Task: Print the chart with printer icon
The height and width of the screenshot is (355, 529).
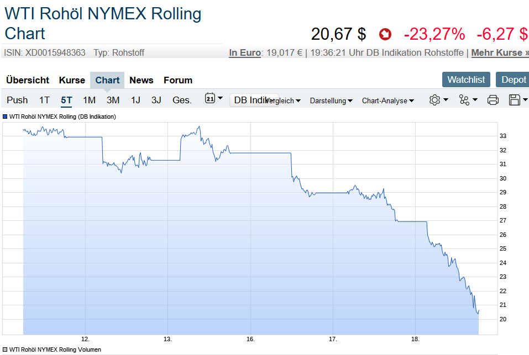Action: click(x=493, y=100)
